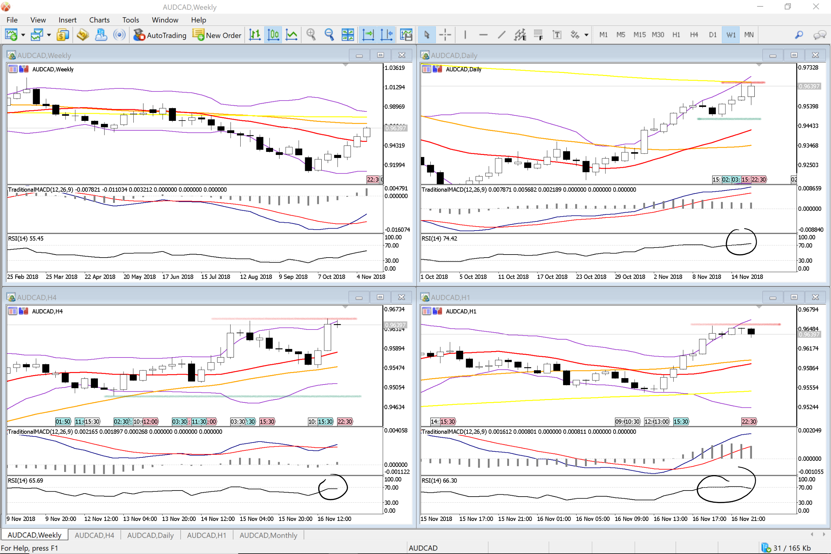The height and width of the screenshot is (554, 831).
Task: Click the AutoTrading button
Action: pos(160,35)
